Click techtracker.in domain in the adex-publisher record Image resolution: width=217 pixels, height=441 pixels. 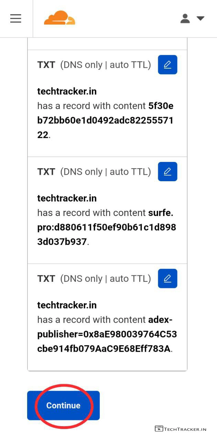(67, 305)
